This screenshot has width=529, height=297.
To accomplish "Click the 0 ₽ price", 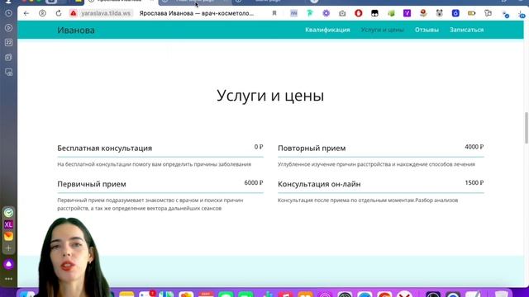I will click(x=259, y=147).
